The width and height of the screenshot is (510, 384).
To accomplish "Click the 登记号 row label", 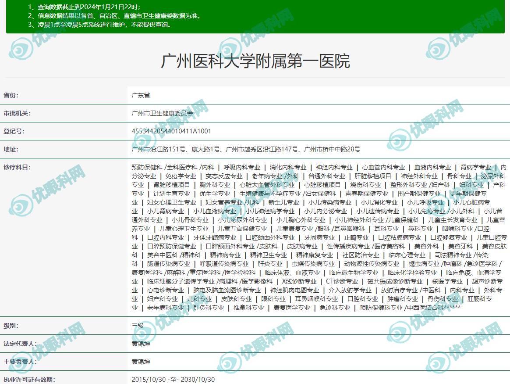I will 14,131.
